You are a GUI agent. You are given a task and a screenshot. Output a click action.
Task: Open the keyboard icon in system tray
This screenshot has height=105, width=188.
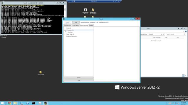[x=170, y=103]
